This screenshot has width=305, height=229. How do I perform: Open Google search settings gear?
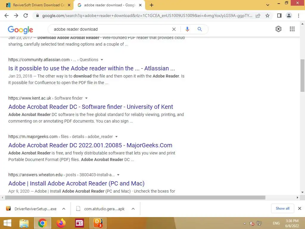pyautogui.click(x=278, y=29)
